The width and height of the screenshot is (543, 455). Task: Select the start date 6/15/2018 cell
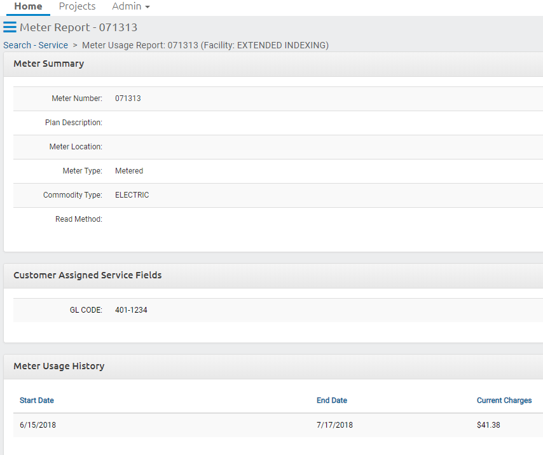click(x=38, y=425)
